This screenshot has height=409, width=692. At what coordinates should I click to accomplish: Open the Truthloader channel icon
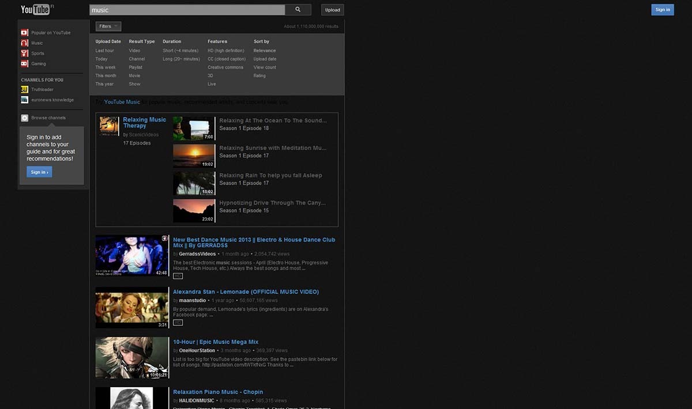pyautogui.click(x=24, y=89)
